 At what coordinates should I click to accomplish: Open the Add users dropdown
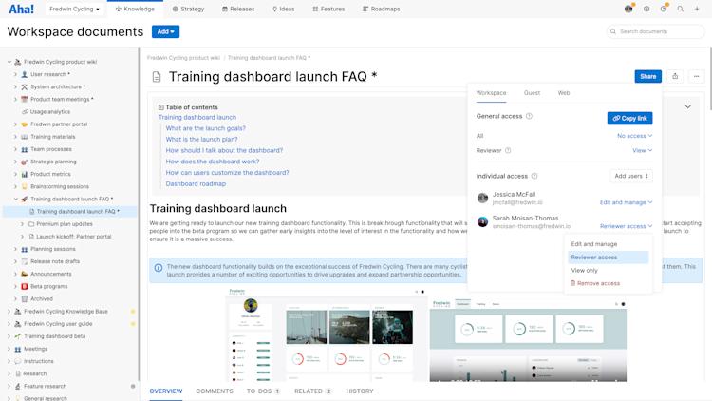point(631,176)
